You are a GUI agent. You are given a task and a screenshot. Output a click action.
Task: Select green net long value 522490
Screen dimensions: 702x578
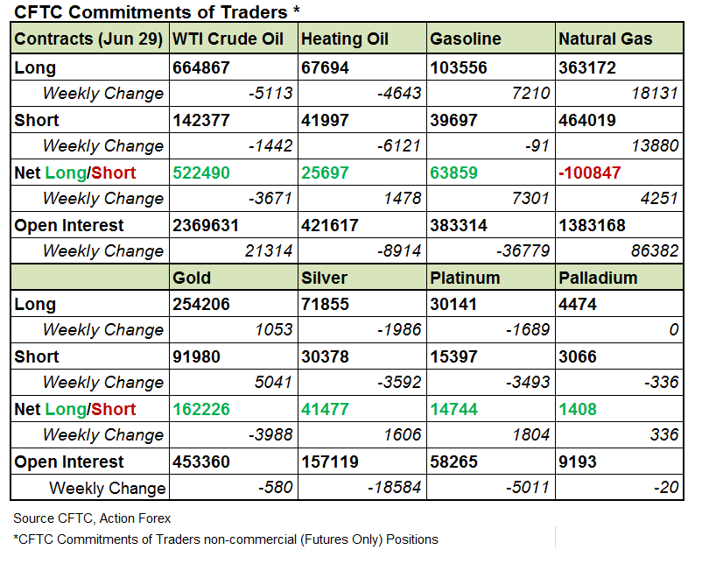[201, 173]
